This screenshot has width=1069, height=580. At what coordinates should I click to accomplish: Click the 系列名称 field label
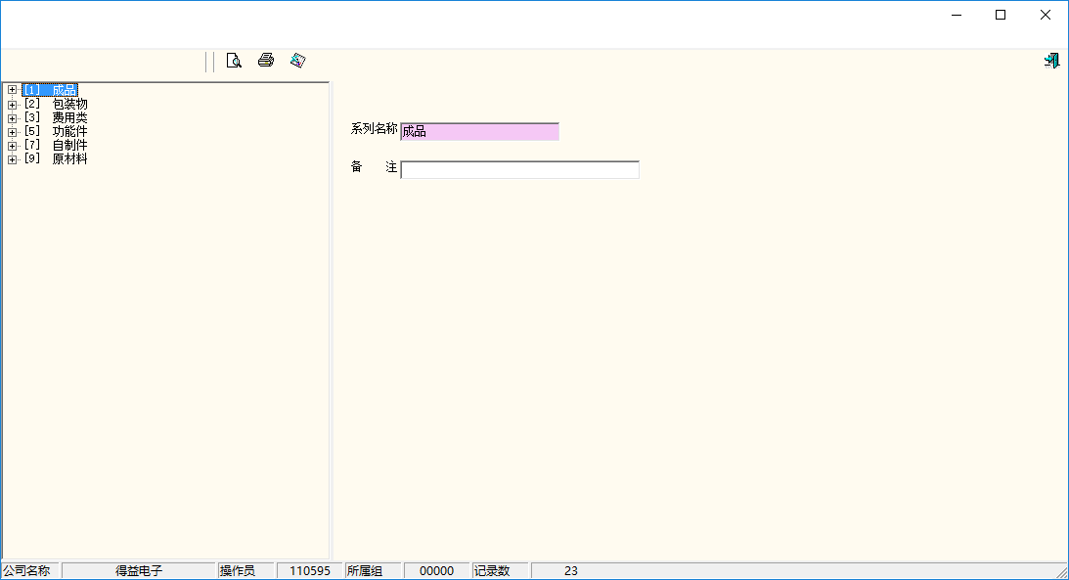pyautogui.click(x=375, y=129)
